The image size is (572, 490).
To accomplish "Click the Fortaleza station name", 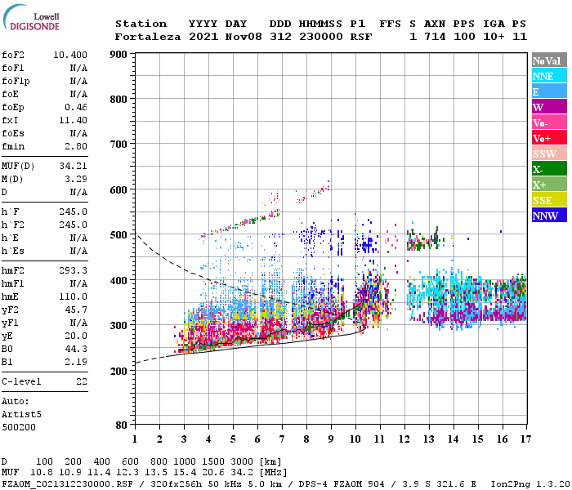I will click(x=148, y=37).
